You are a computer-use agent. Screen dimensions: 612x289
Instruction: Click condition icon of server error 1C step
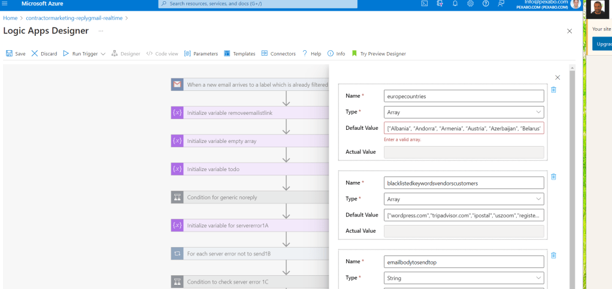[x=177, y=282]
